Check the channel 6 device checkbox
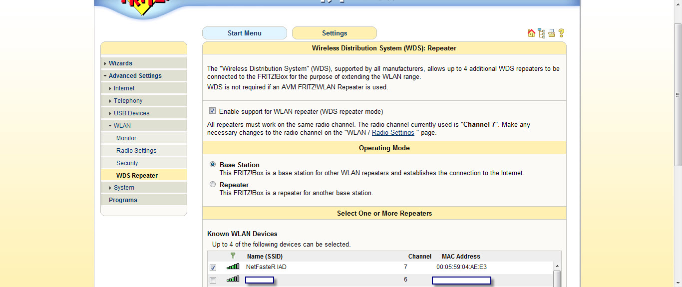 pyautogui.click(x=213, y=281)
